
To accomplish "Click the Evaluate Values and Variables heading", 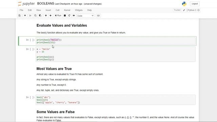I will click(x=62, y=25).
